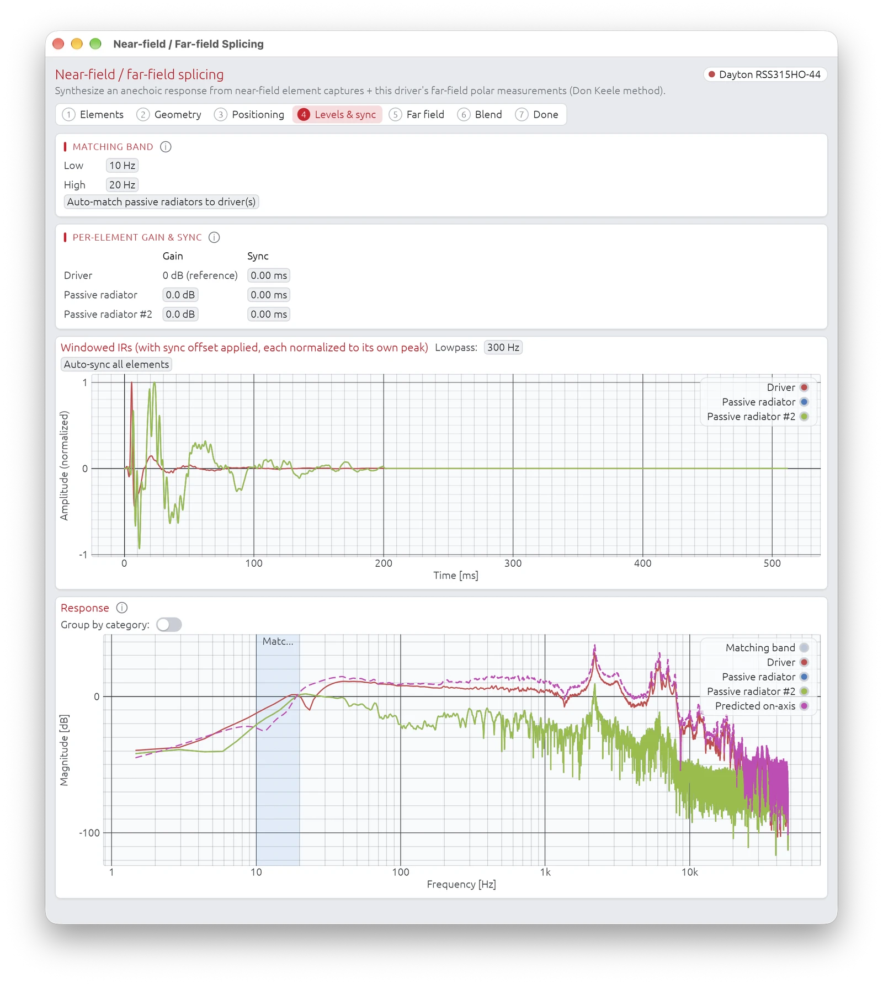This screenshot has width=883, height=984.
Task: Edit the Driver sync offset field
Action: (269, 275)
